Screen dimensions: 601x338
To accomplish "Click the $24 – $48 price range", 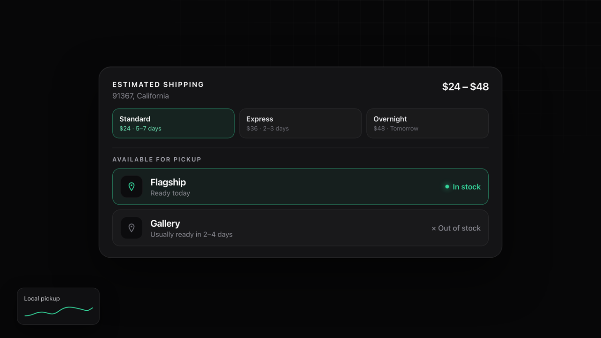I will pos(465,86).
